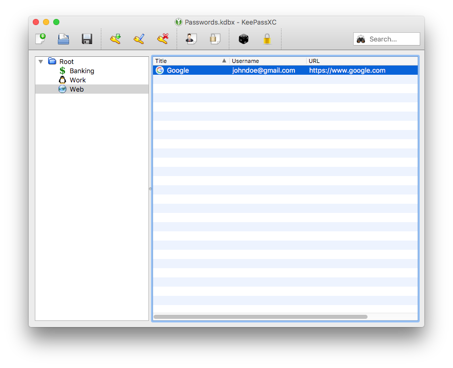Viewport: 453px width, 368px height.
Task: Click the horizontal scrollbar of the entry list
Action: pos(261,317)
